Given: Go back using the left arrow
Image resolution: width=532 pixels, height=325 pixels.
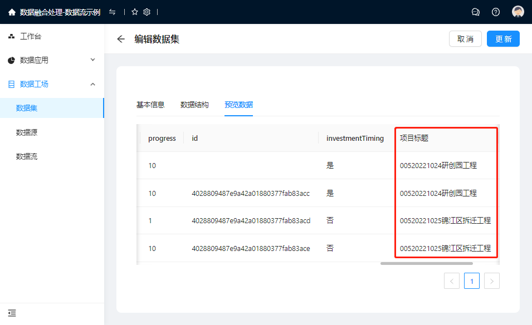Looking at the screenshot, I should coord(121,39).
